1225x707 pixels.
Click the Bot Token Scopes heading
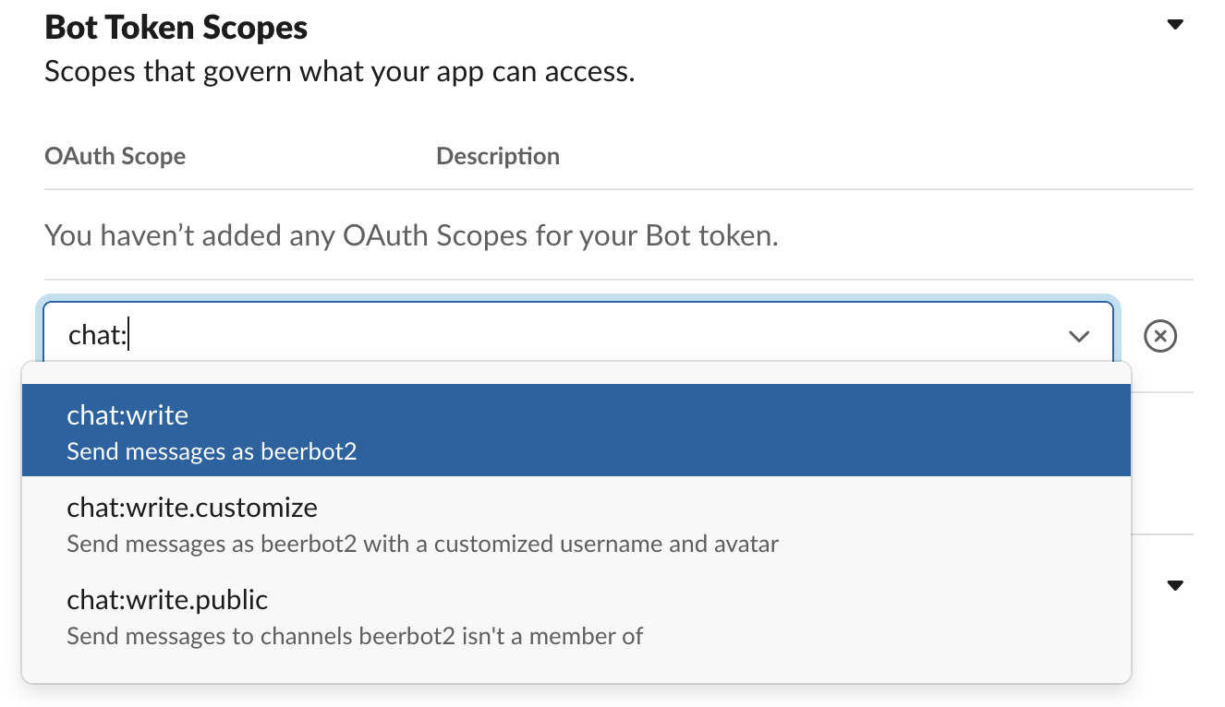click(176, 28)
